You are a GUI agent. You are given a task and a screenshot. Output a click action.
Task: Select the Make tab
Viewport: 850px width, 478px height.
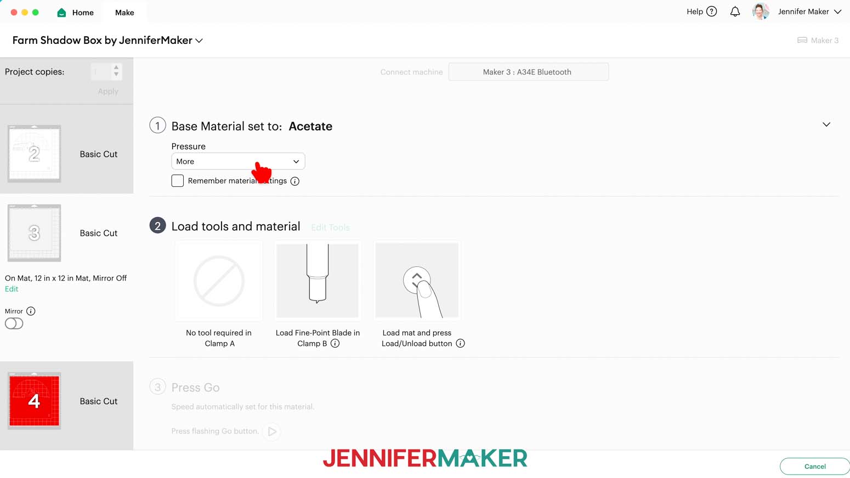coord(124,13)
